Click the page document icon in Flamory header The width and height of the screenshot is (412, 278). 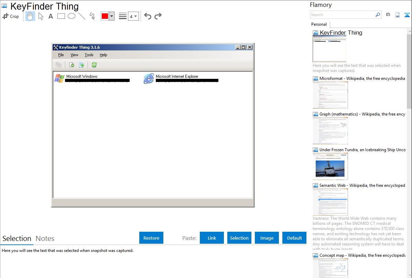(398, 15)
